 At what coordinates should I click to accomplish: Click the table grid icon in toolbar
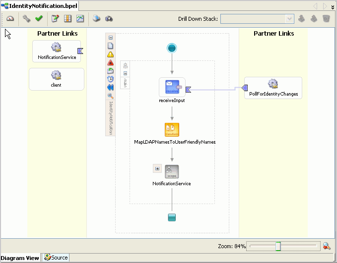(x=67, y=19)
